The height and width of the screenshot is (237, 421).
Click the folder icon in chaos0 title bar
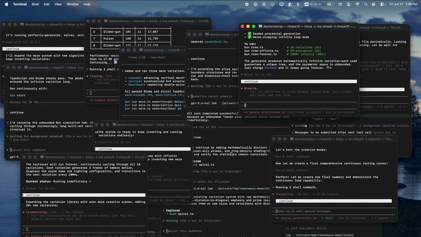point(106,21)
